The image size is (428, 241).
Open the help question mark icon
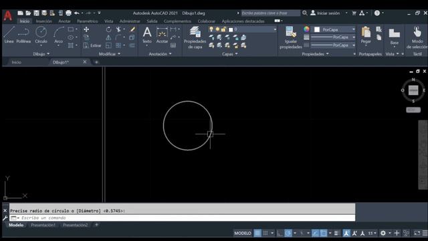pos(377,13)
